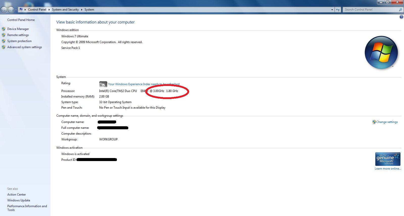Open Performance Information and Tools

click(x=27, y=208)
